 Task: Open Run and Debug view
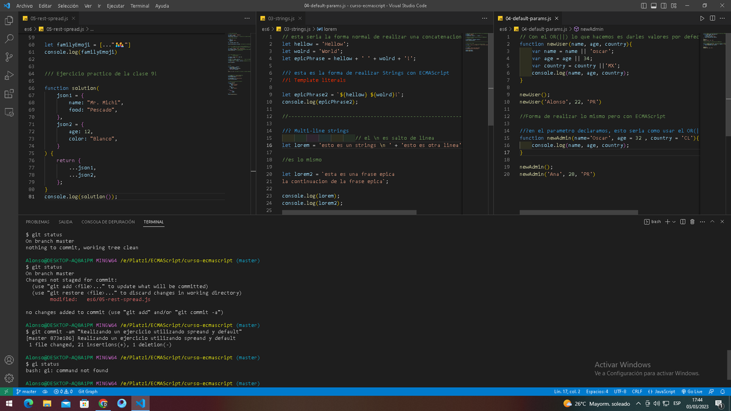coord(9,76)
